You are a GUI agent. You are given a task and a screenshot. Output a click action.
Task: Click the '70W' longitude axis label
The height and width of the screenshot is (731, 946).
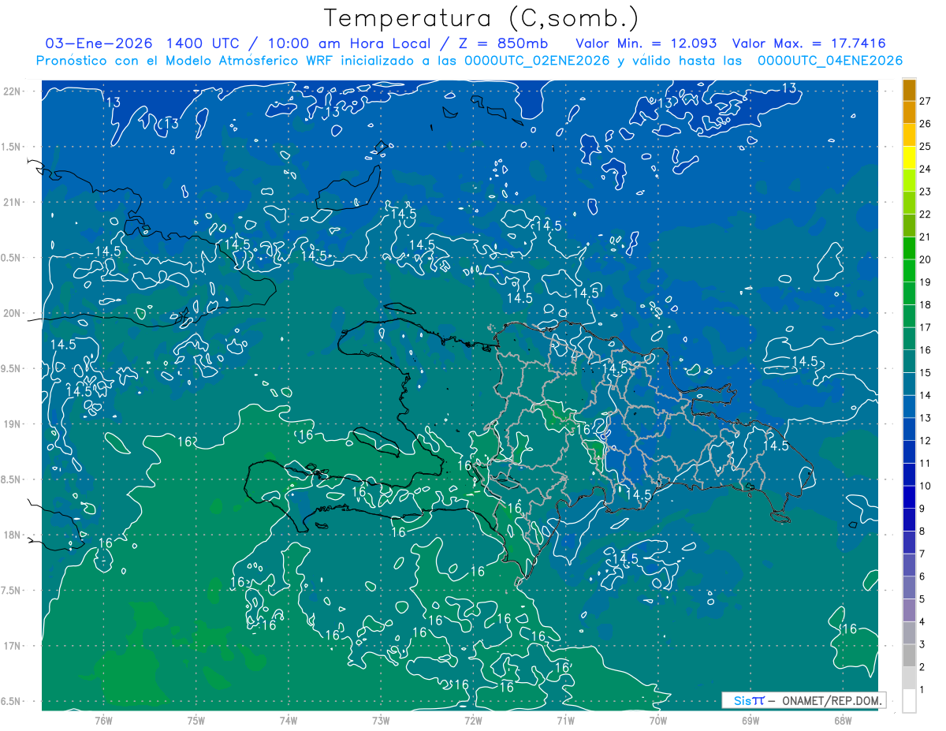click(658, 721)
